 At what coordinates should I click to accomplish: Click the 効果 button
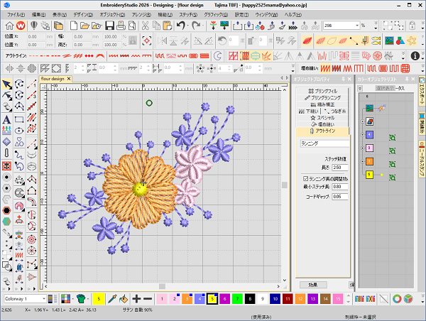[313, 285]
